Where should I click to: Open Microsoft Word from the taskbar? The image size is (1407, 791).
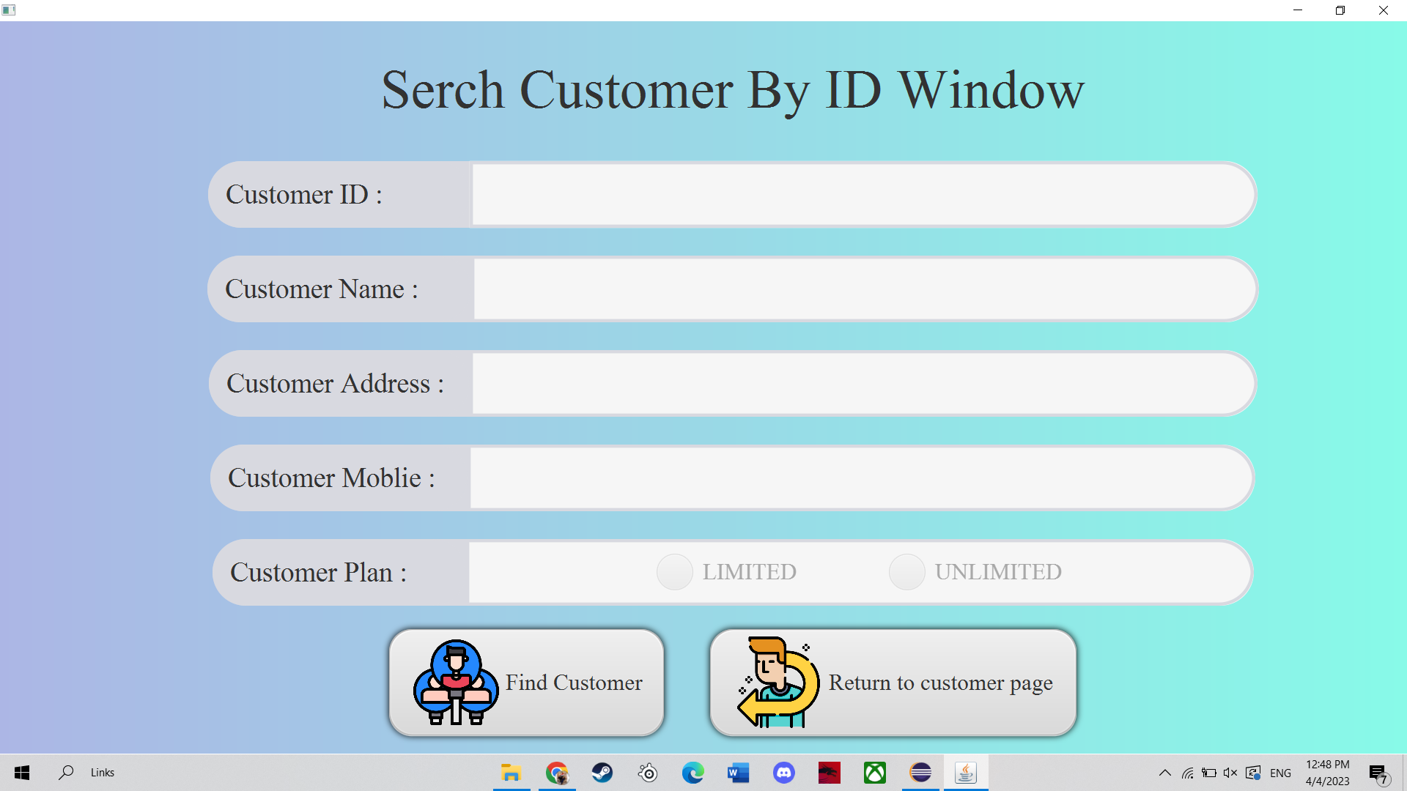[739, 773]
